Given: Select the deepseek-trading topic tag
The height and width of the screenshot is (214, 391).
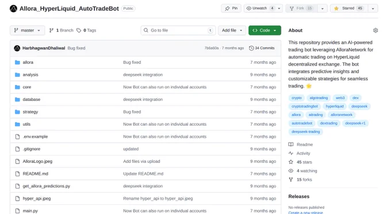Looking at the screenshot, I should (x=305, y=131).
